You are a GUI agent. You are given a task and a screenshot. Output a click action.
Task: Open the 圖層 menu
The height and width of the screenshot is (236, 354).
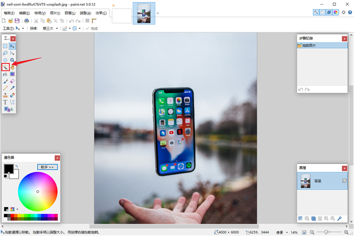(69, 13)
